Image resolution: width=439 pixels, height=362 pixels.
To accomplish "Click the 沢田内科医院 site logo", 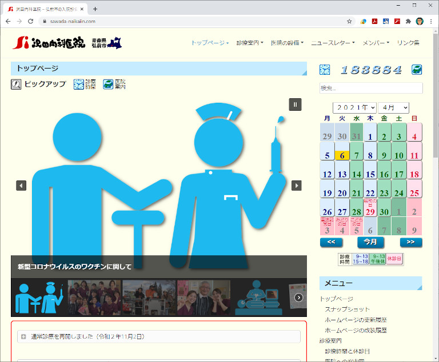I will click(x=49, y=43).
